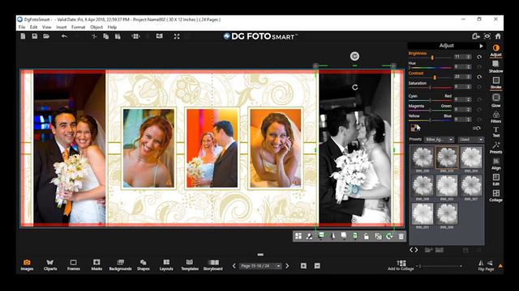Screen dimensions: 519x291
Task: Paste using the Paste toolbar icon
Action: [x=118, y=36]
